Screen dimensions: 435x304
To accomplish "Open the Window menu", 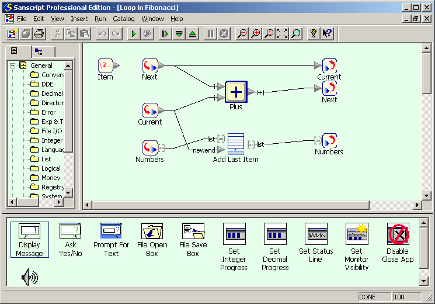I will (x=152, y=19).
